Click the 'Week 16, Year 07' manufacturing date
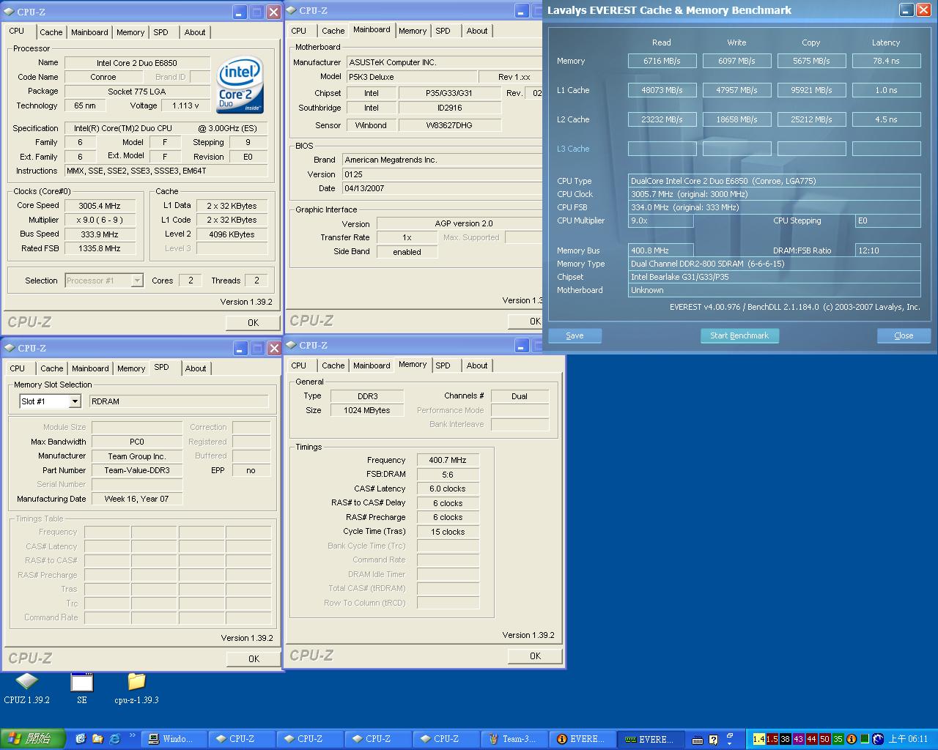 (x=136, y=499)
